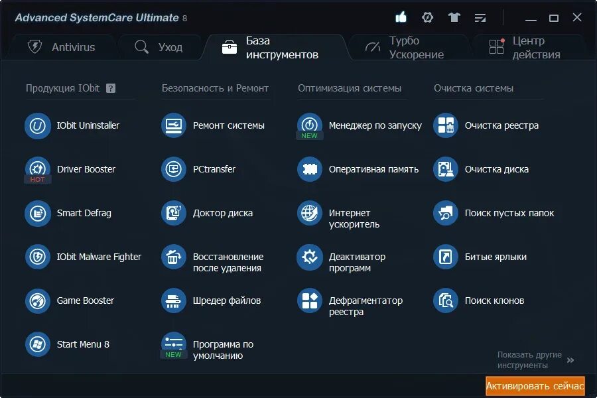Click the Поиск клонов text label

(x=494, y=301)
